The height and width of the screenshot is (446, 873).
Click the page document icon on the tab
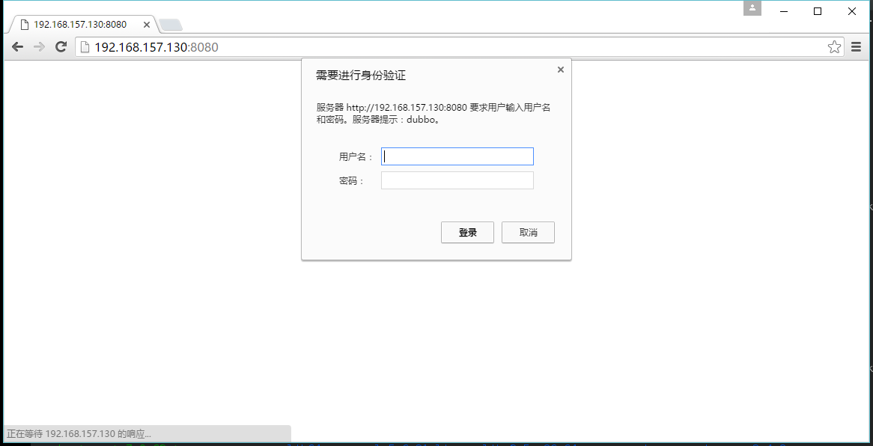[x=25, y=23]
